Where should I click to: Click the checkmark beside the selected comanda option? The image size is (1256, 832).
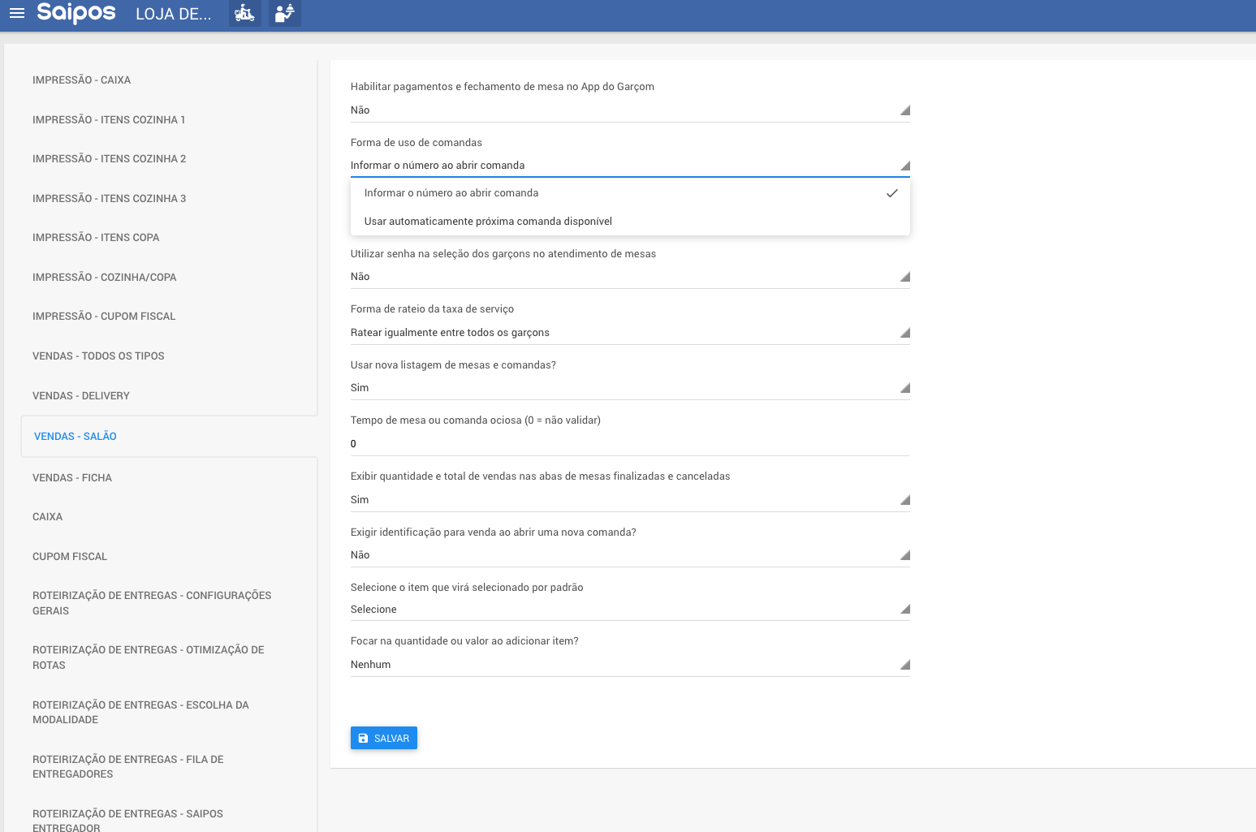[891, 193]
